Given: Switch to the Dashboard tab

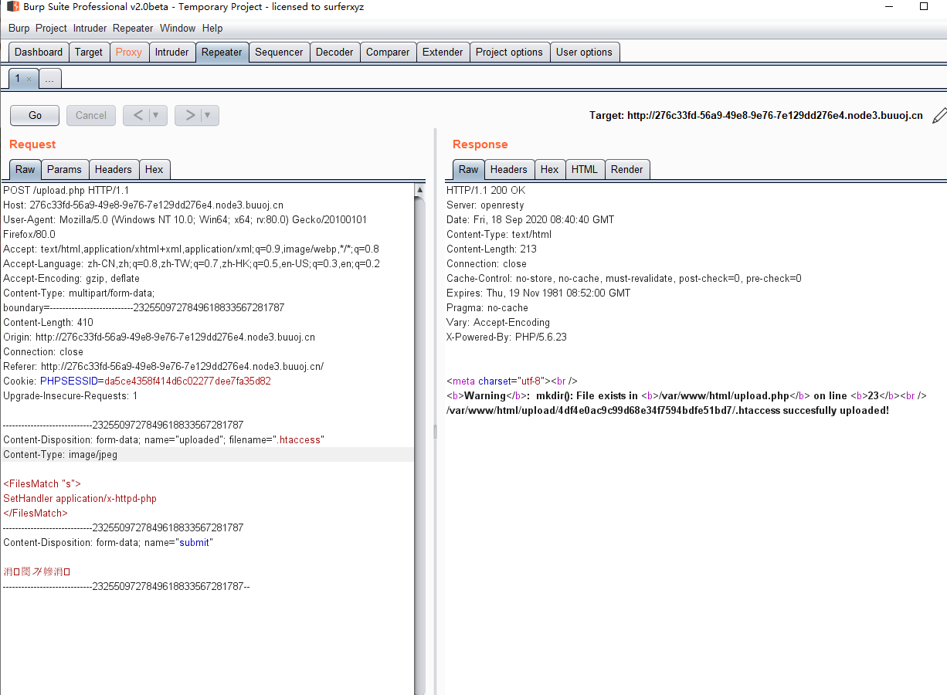Looking at the screenshot, I should tap(39, 53).
